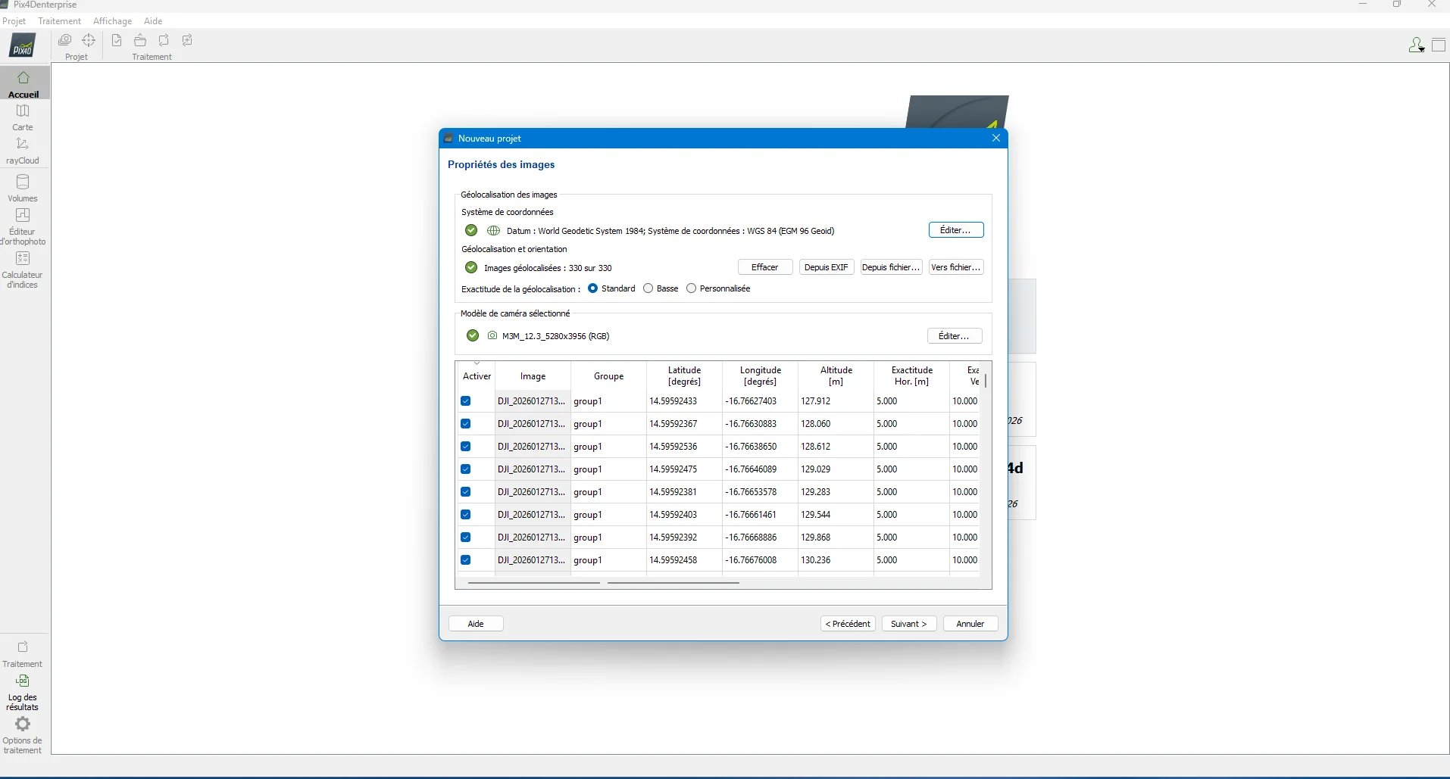Deactivate the image row with altitude 129.283

point(466,492)
